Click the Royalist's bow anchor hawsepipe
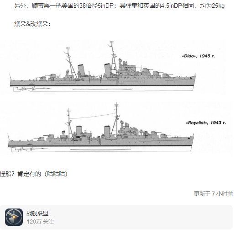Screen dimensions: 236x235 [189, 139]
